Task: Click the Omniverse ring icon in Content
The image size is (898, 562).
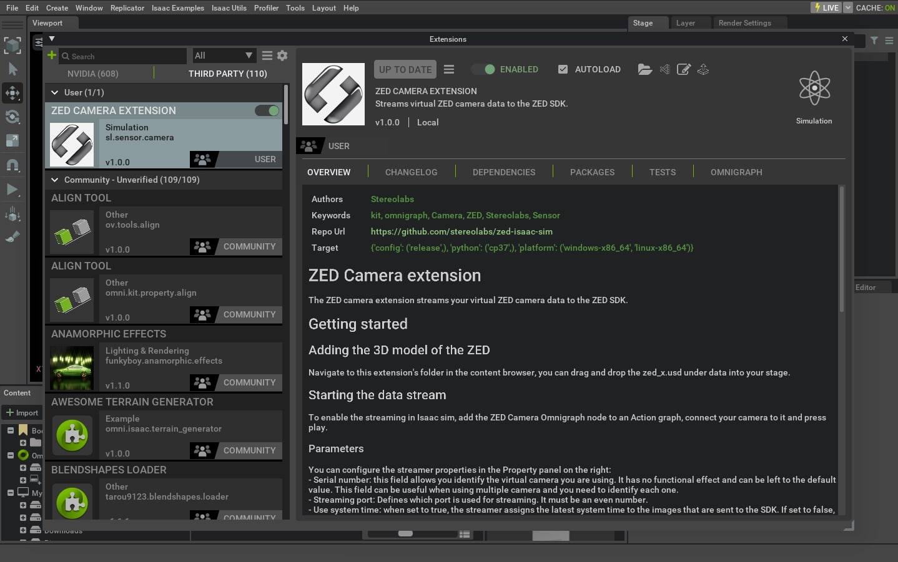Action: [23, 455]
